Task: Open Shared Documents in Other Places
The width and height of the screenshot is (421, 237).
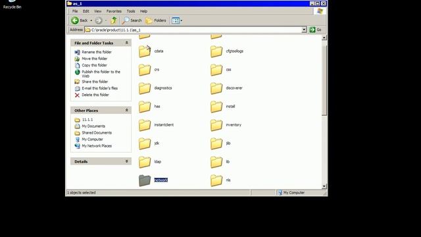Action: pos(97,133)
